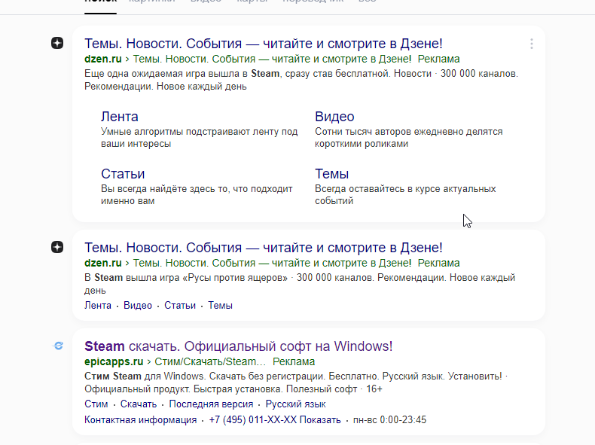Open the large "Лента" sitelink heading
This screenshot has width=595, height=445.
click(120, 117)
